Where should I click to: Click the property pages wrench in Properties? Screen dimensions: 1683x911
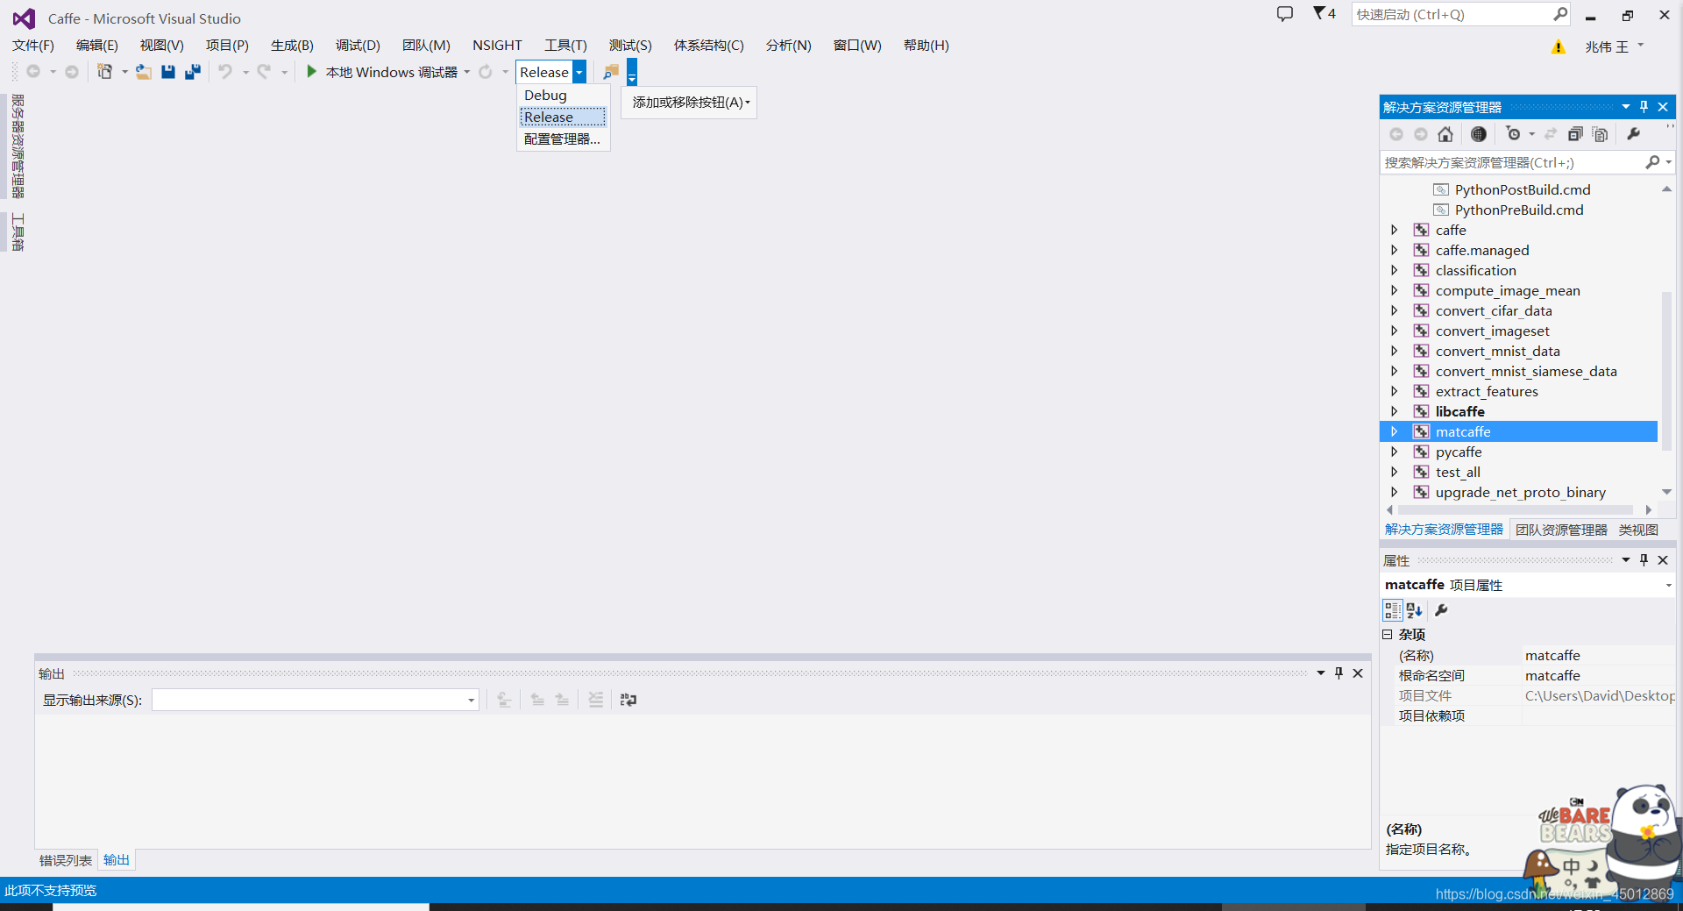click(1441, 610)
